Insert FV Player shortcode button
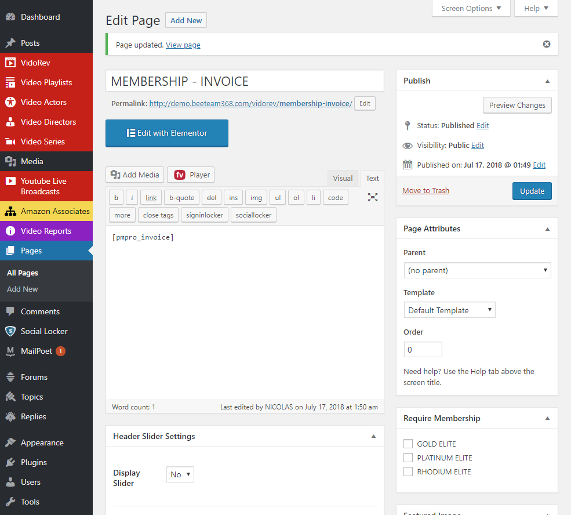571x515 pixels. coord(191,175)
